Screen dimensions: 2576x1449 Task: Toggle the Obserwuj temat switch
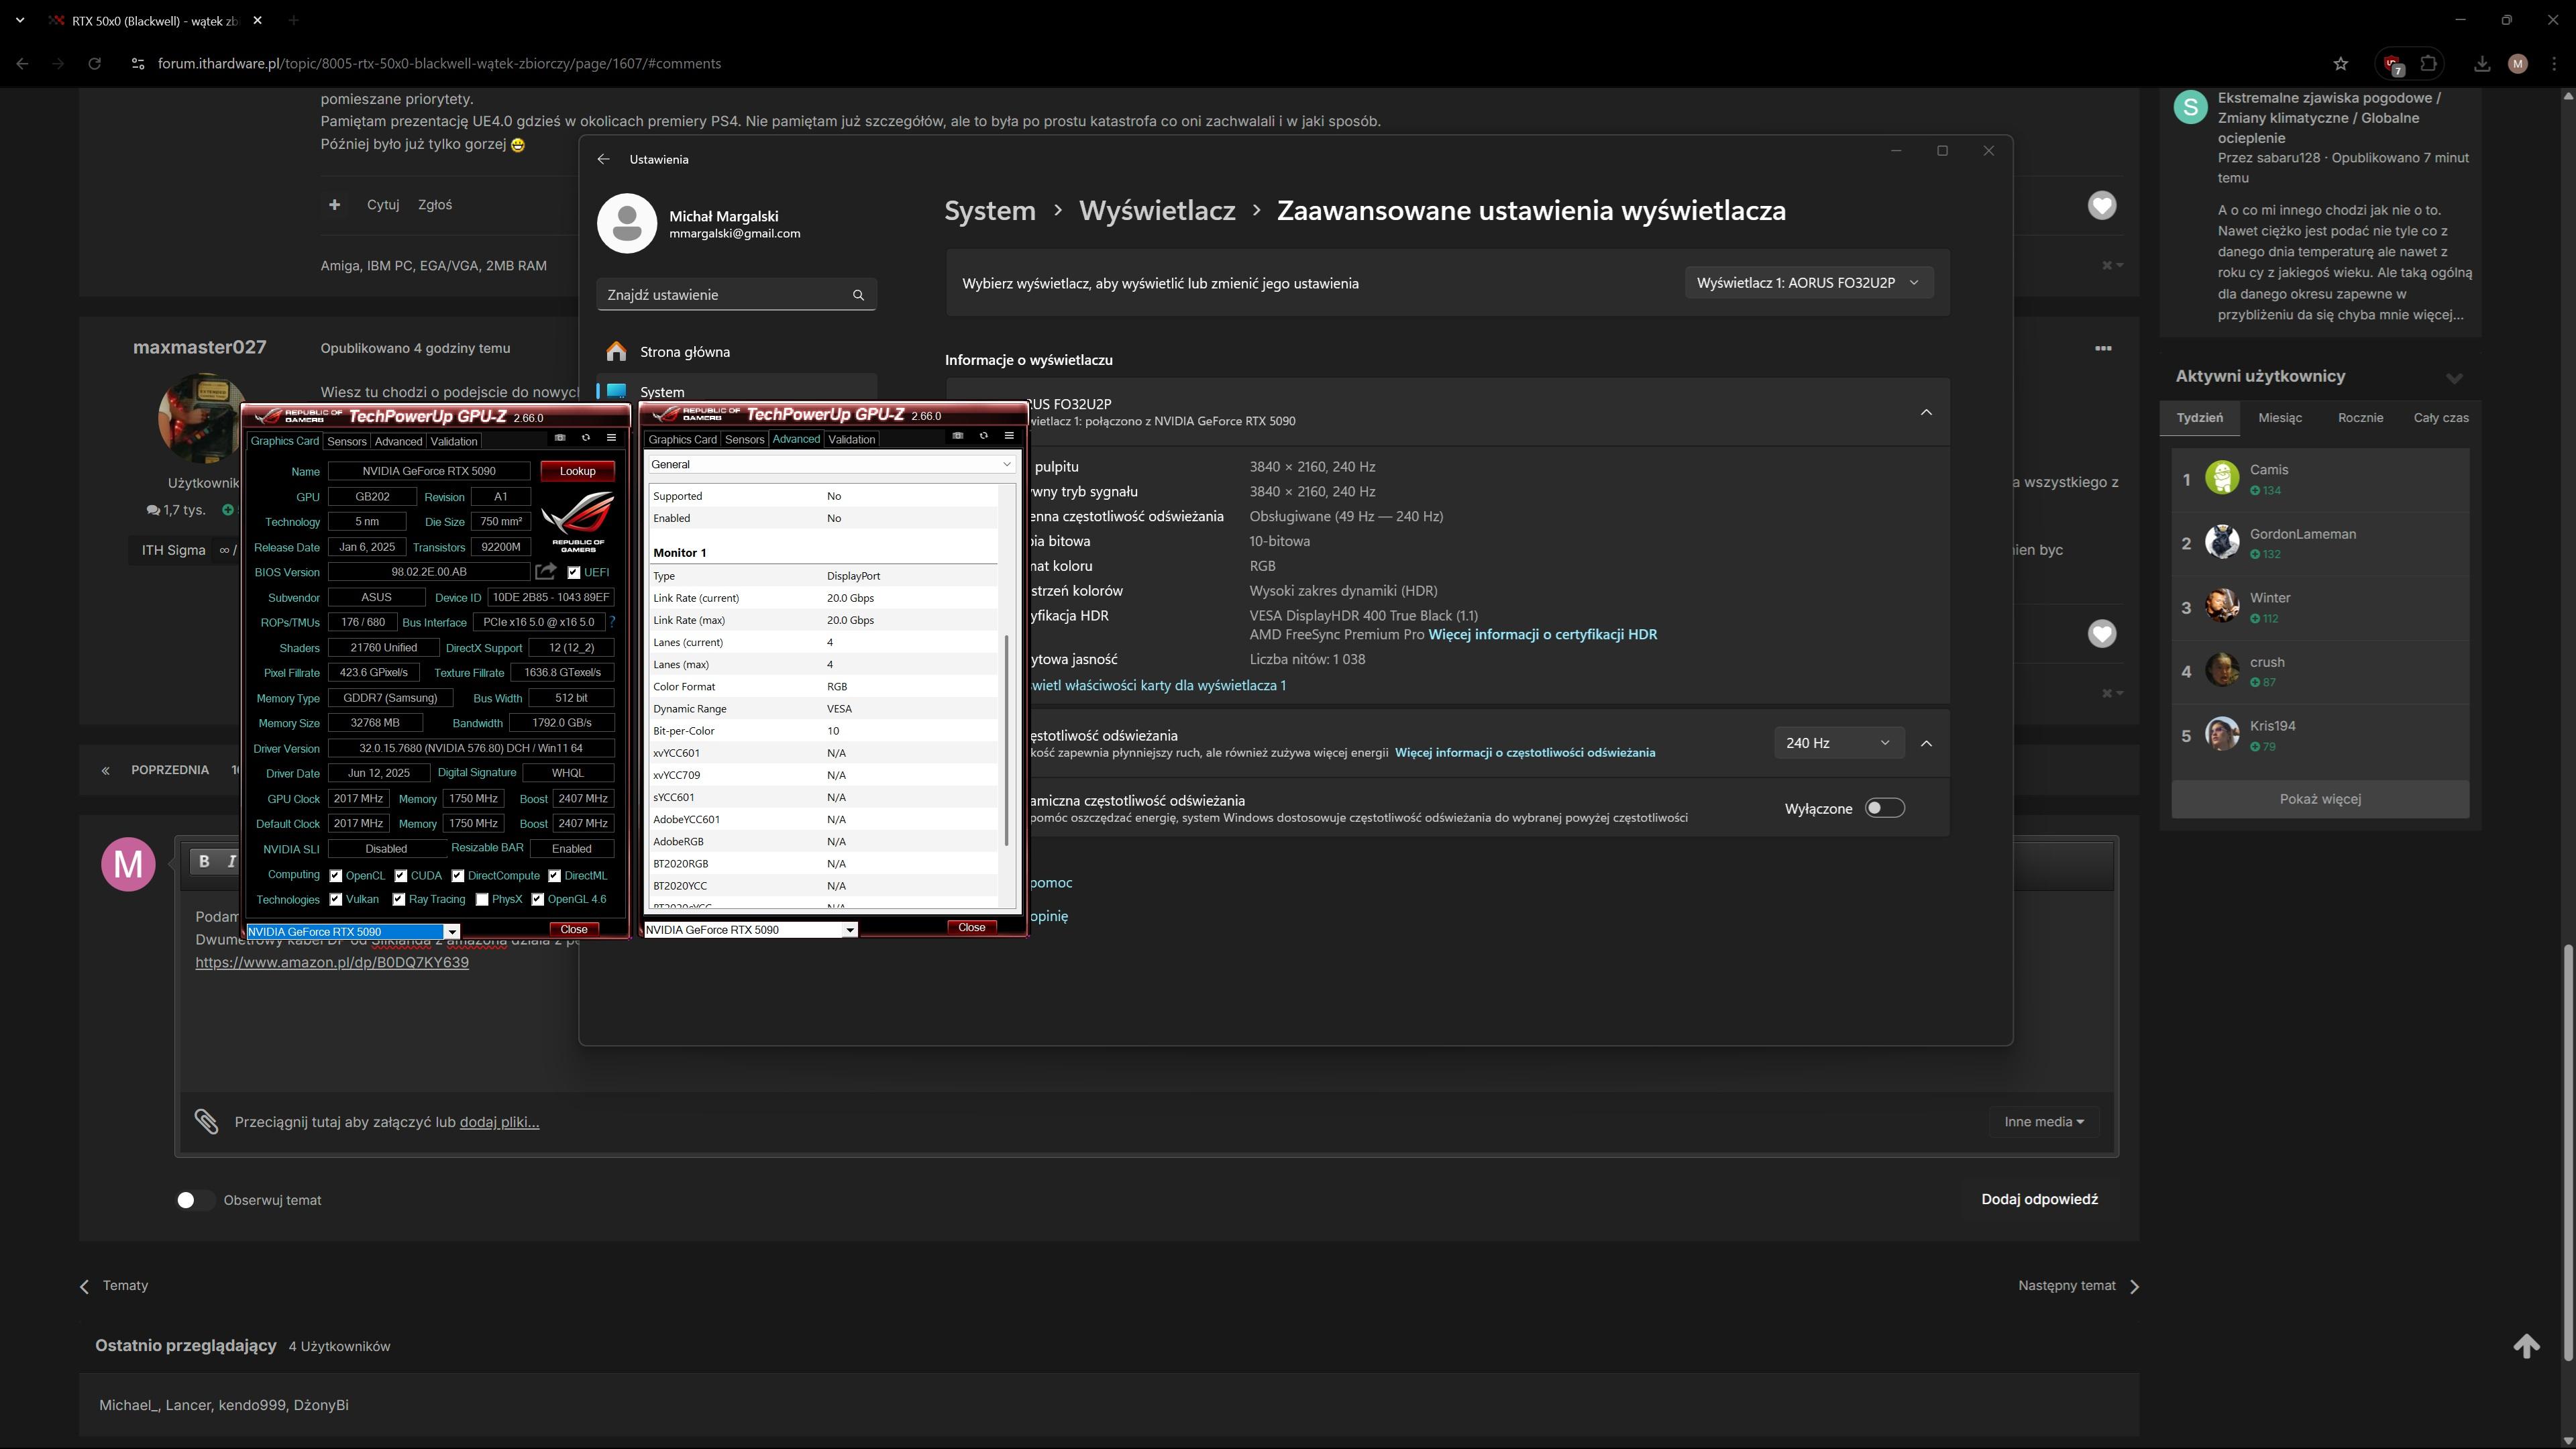194,1200
